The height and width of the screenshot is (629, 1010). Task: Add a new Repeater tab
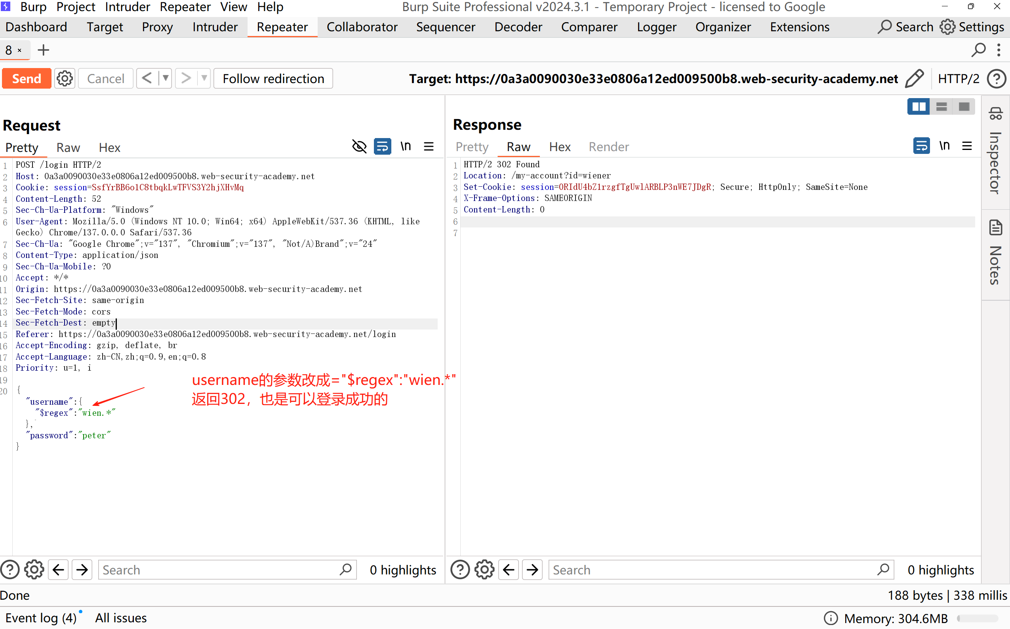pyautogui.click(x=43, y=50)
